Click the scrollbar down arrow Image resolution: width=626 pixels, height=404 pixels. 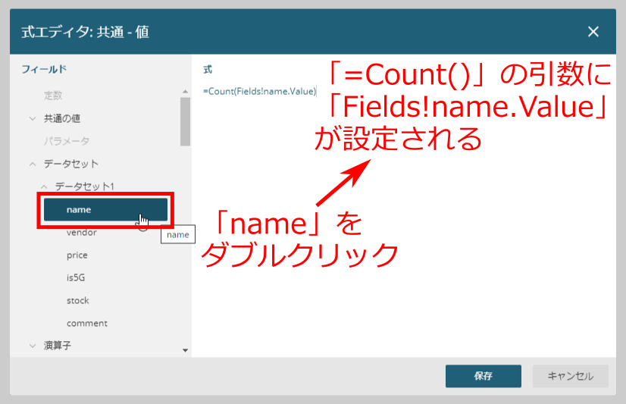[x=185, y=350]
